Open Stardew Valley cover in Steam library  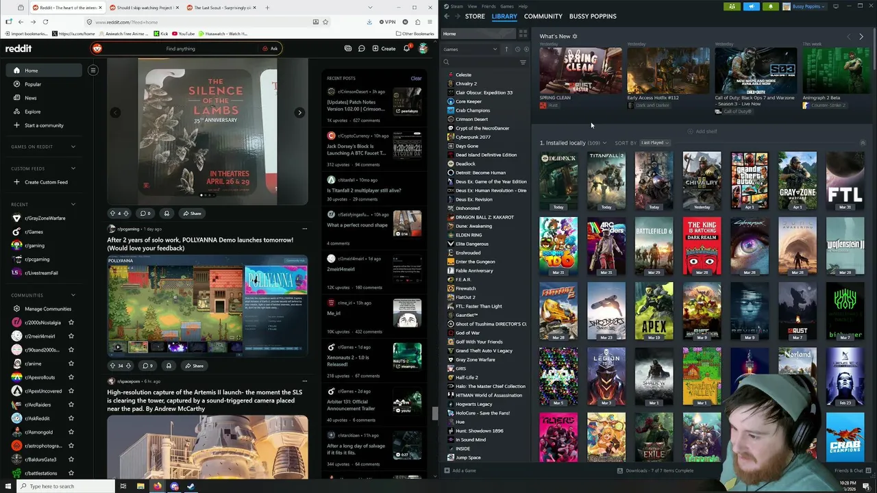click(702, 377)
